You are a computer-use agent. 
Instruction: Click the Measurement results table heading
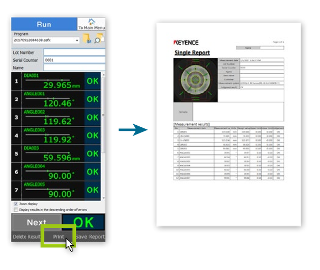(191, 124)
